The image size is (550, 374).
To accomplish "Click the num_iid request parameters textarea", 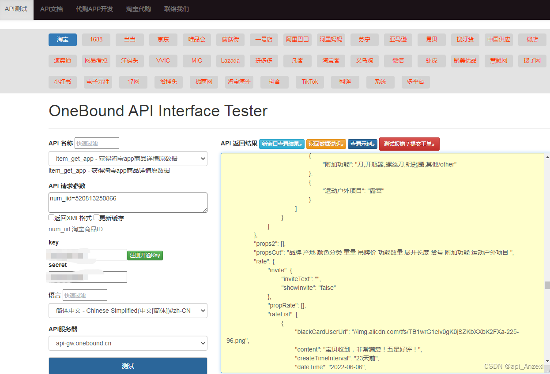I will point(128,203).
